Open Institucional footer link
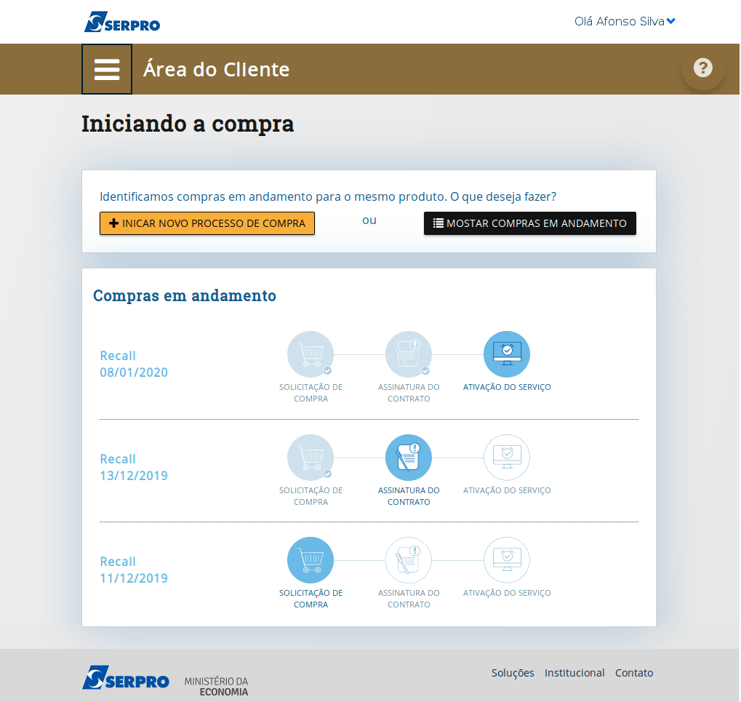Screen dimensions: 741x702 pyautogui.click(x=574, y=673)
